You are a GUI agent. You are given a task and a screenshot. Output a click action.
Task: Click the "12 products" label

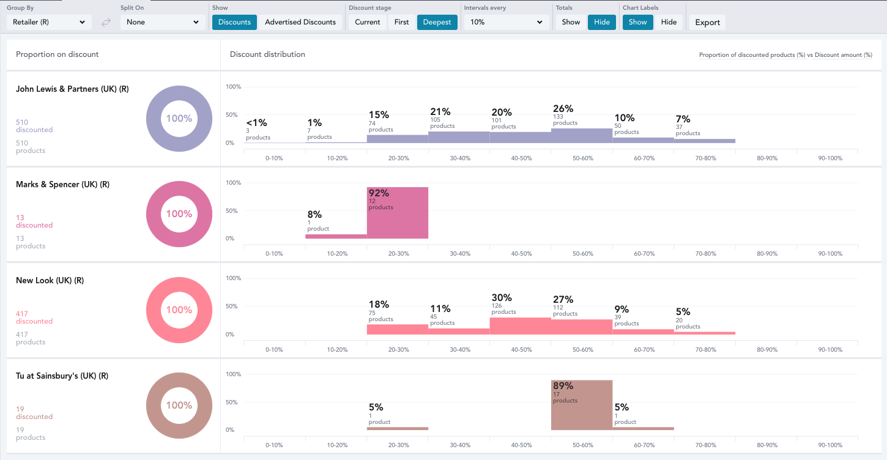coord(380,204)
